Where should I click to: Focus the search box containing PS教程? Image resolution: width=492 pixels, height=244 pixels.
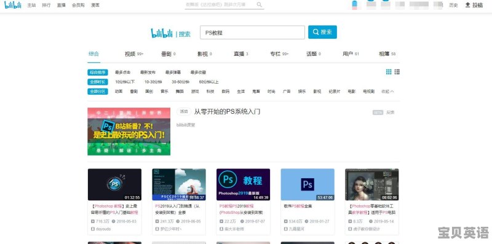252,33
